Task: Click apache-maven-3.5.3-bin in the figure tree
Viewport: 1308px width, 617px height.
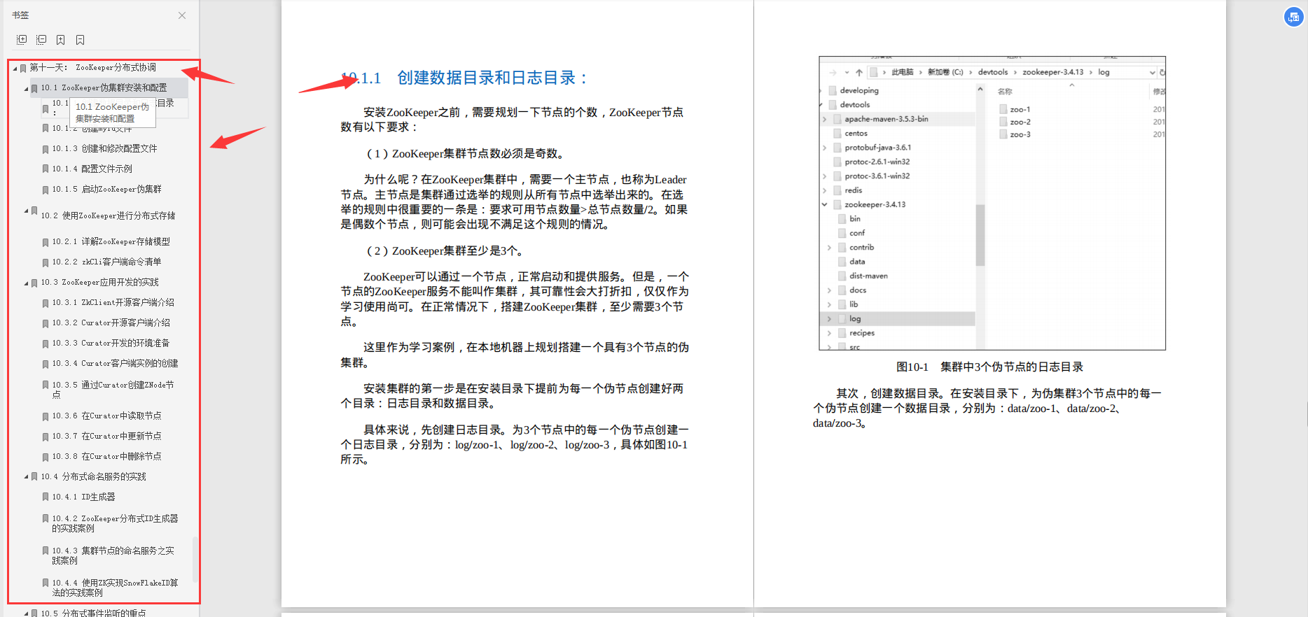Action: pyautogui.click(x=886, y=119)
